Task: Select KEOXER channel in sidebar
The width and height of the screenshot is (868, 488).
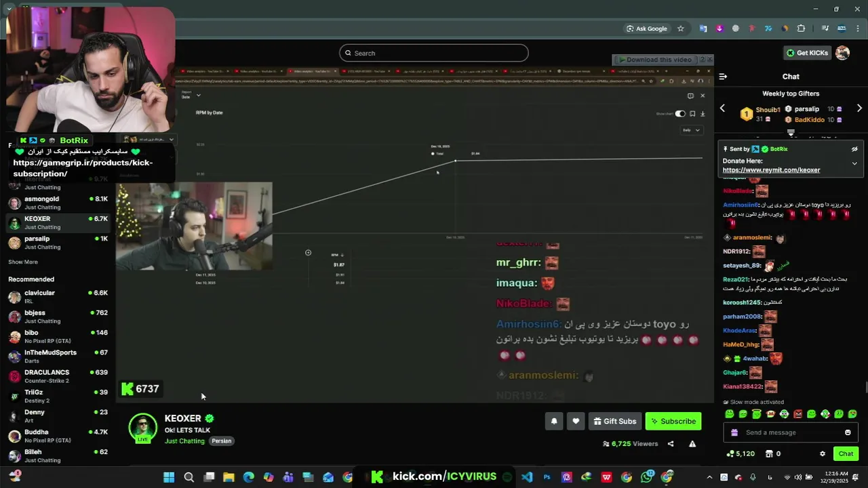Action: [58, 222]
